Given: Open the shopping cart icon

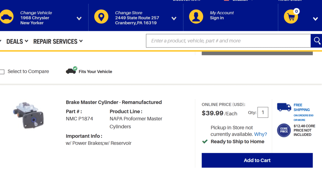Looking at the screenshot, I should (291, 17).
